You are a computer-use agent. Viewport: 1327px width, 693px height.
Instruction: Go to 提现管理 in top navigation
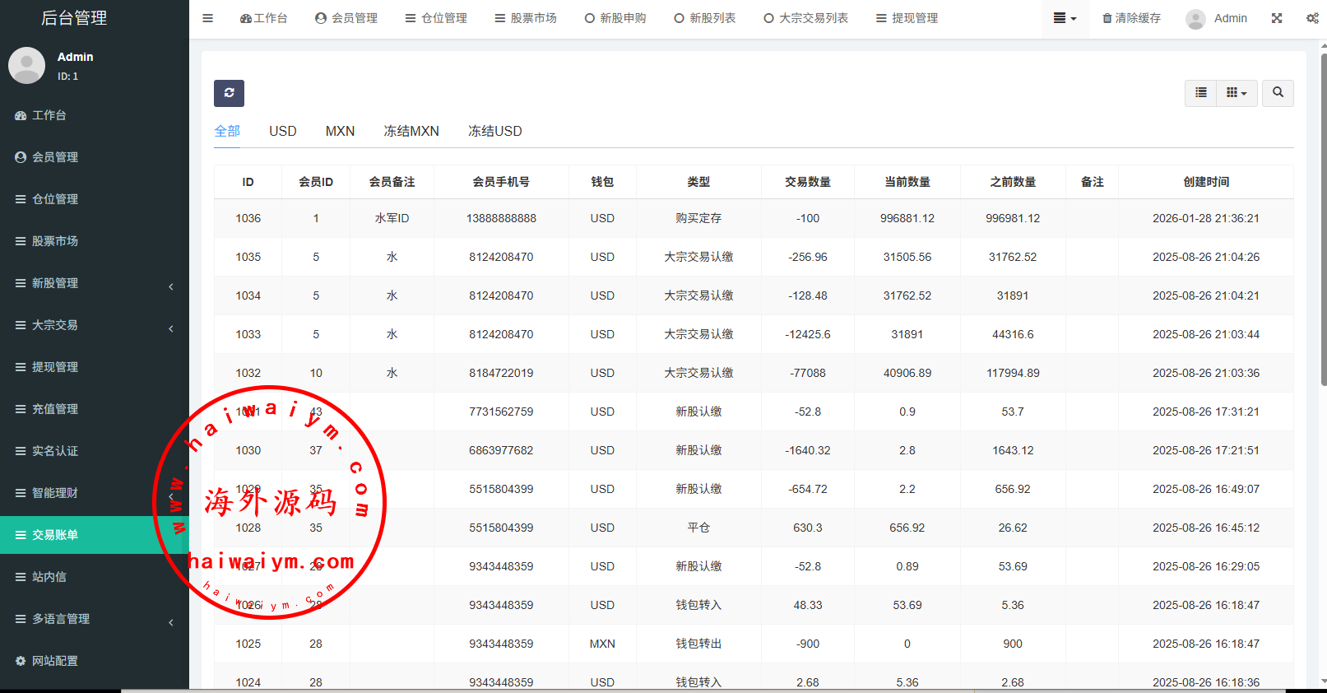(x=907, y=18)
